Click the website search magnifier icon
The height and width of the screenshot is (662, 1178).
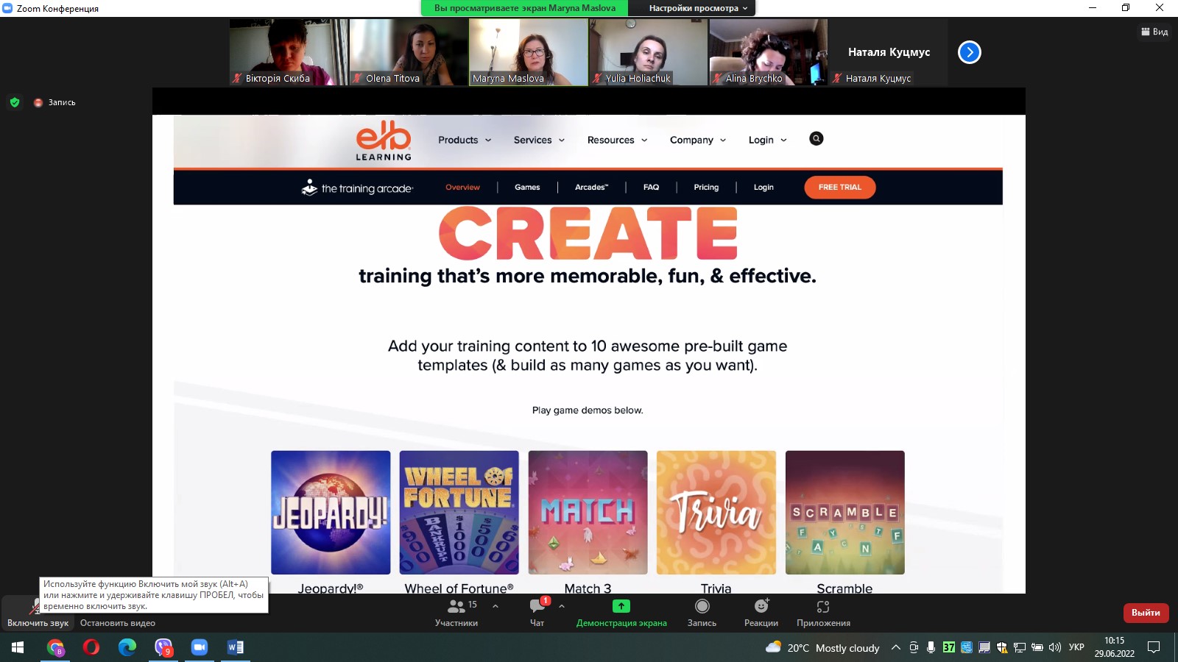pyautogui.click(x=817, y=139)
